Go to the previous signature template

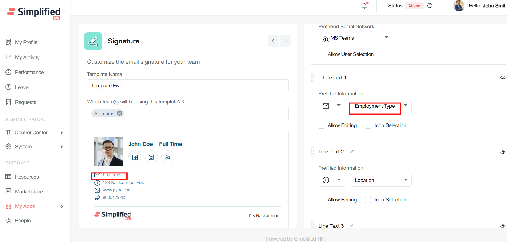pos(273,41)
